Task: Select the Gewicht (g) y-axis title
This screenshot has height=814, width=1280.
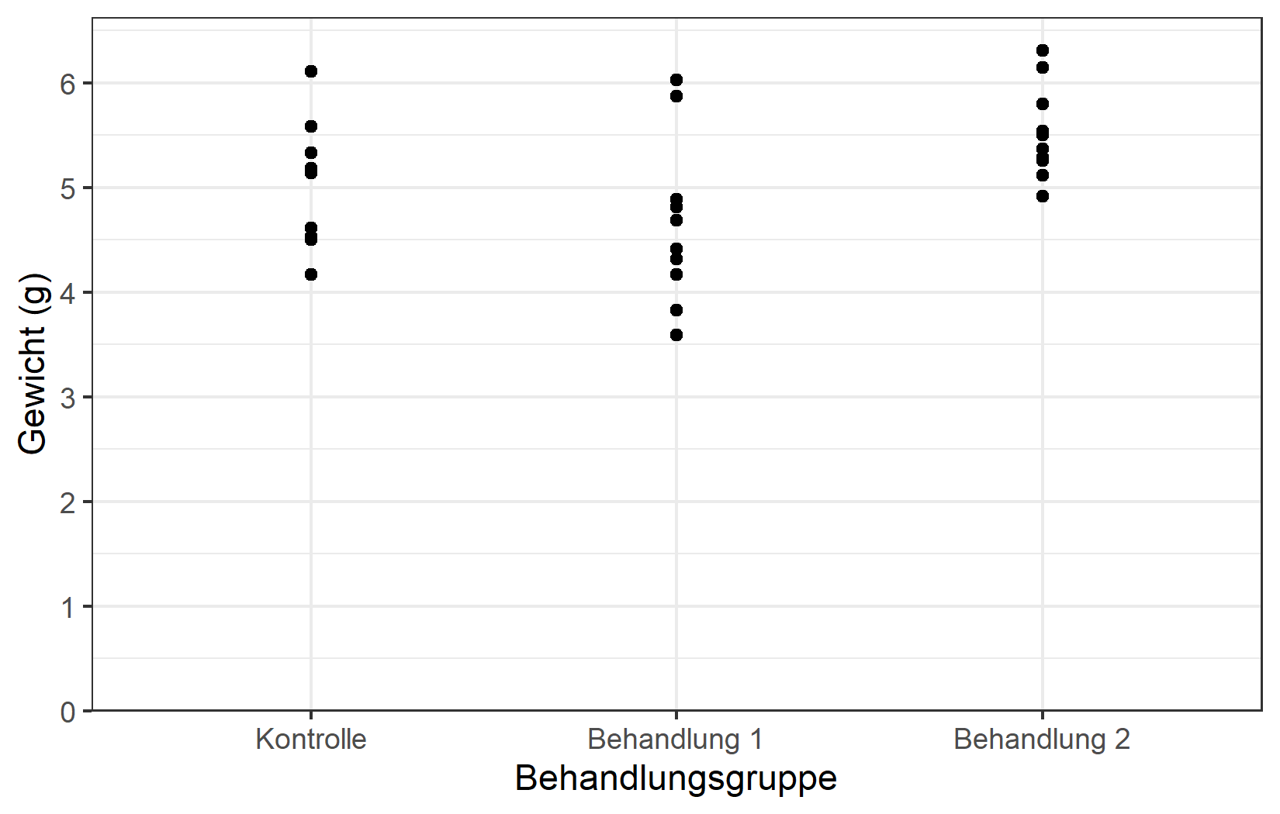Action: 33,364
